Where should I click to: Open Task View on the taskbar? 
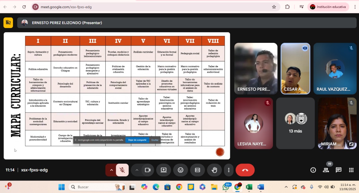coord(132,187)
